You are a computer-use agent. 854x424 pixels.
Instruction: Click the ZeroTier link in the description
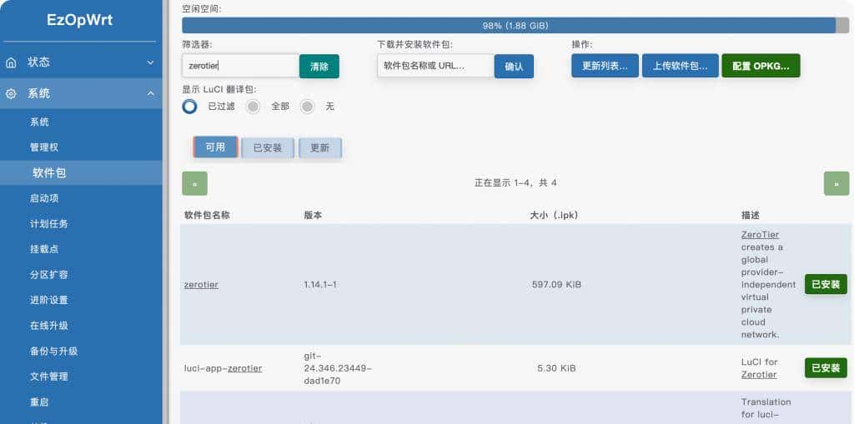pyautogui.click(x=760, y=235)
